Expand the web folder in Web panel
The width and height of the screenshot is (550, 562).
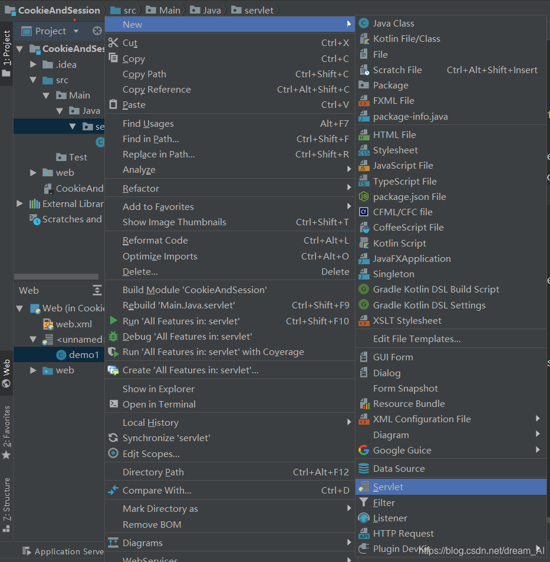click(x=33, y=370)
